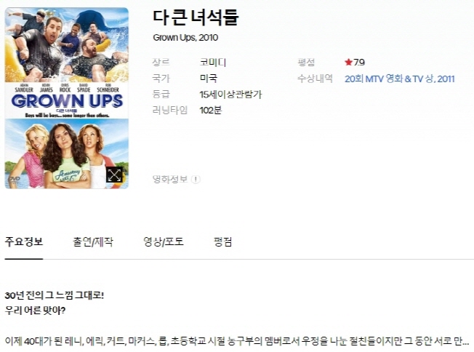
Task: Switch to the 출연/제작 tab
Action: 93,242
